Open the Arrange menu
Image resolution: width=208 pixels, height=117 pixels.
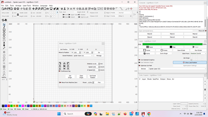[x=18, y=5]
